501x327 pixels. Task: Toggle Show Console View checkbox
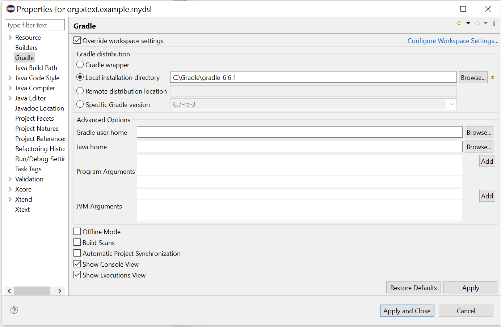(77, 264)
